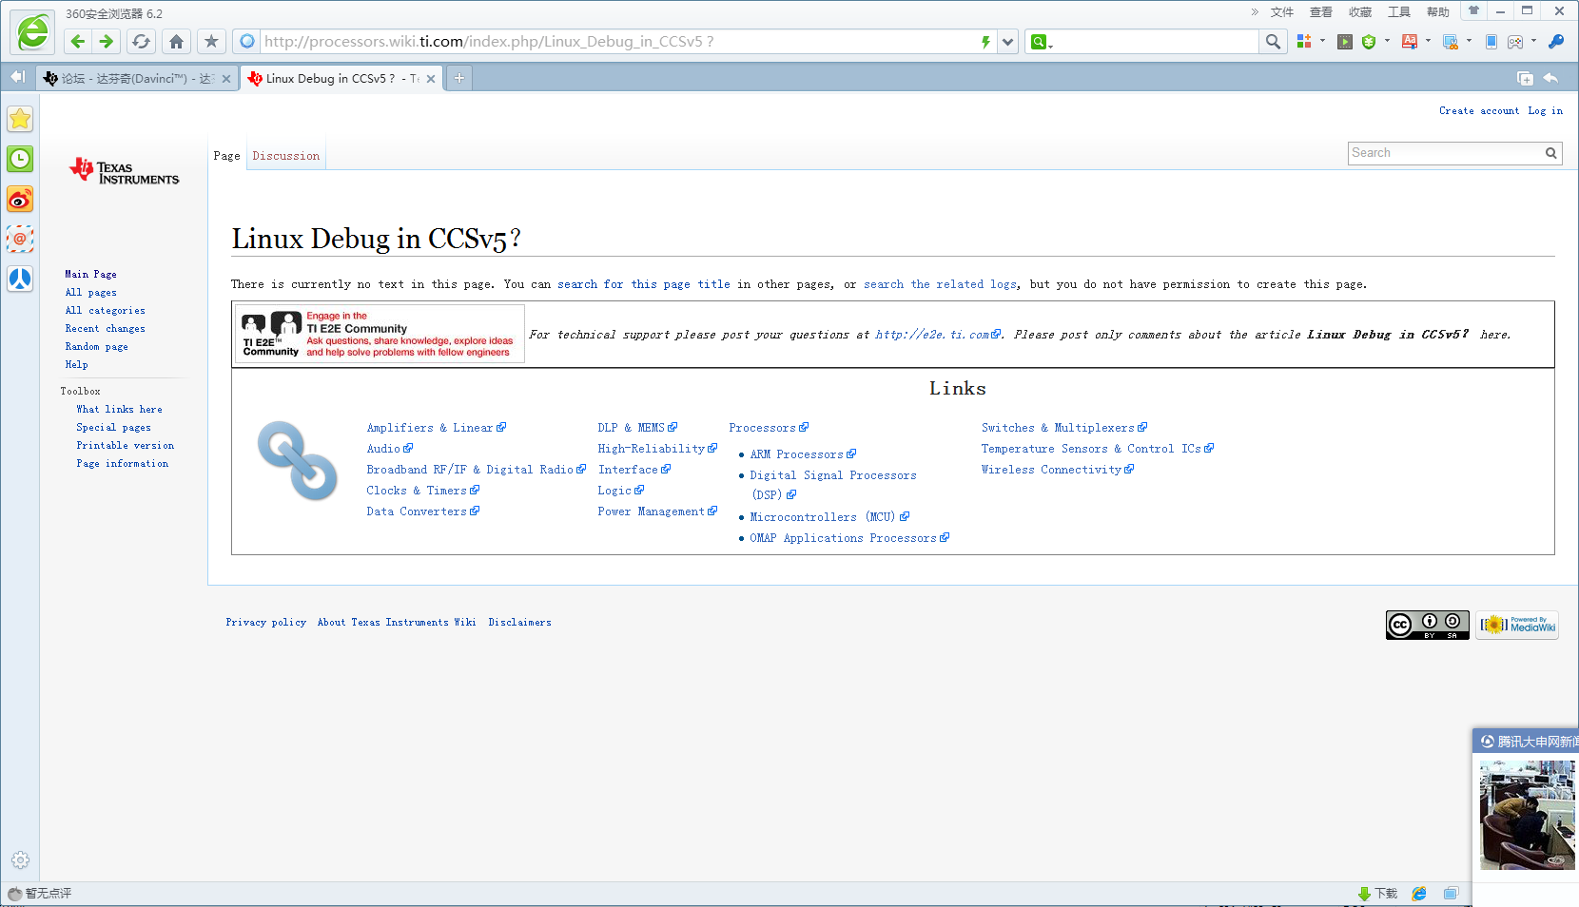Open sidebar settings gear icon
The height and width of the screenshot is (907, 1579).
click(x=20, y=860)
